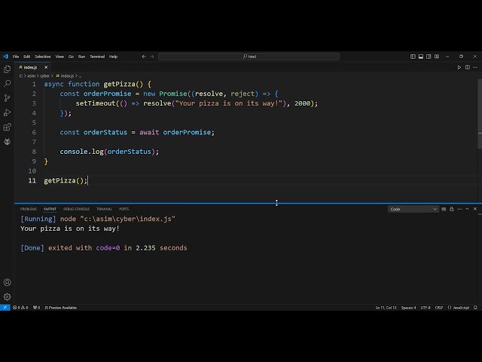482x362 pixels.
Task: Open the Customize Layout icon
Action: point(437,57)
